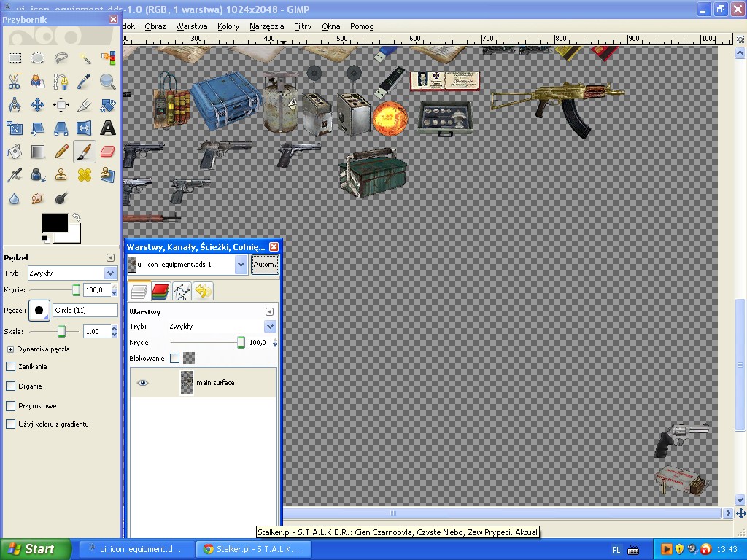Viewport: 747px width, 560px height.
Task: Select the Ink tool
Action: point(38,175)
